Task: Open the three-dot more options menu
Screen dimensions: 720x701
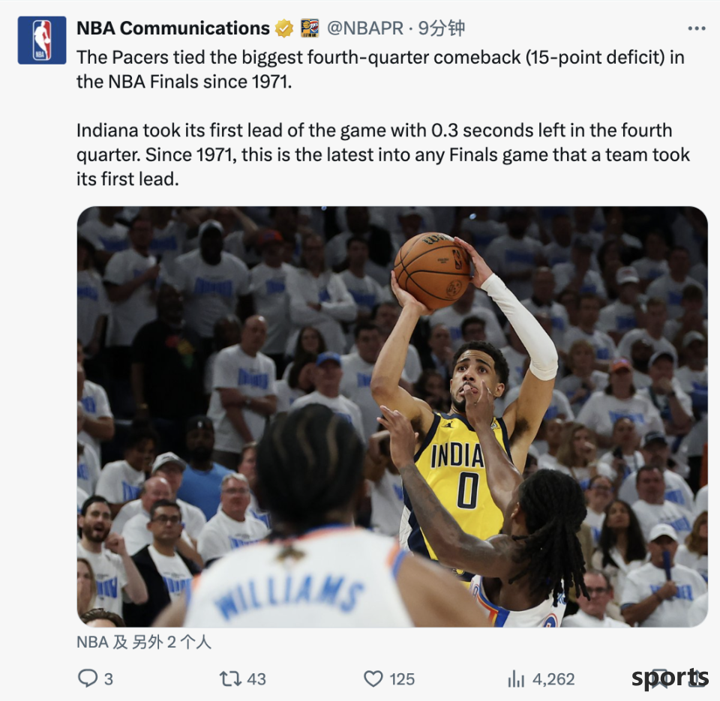Action: click(x=697, y=28)
